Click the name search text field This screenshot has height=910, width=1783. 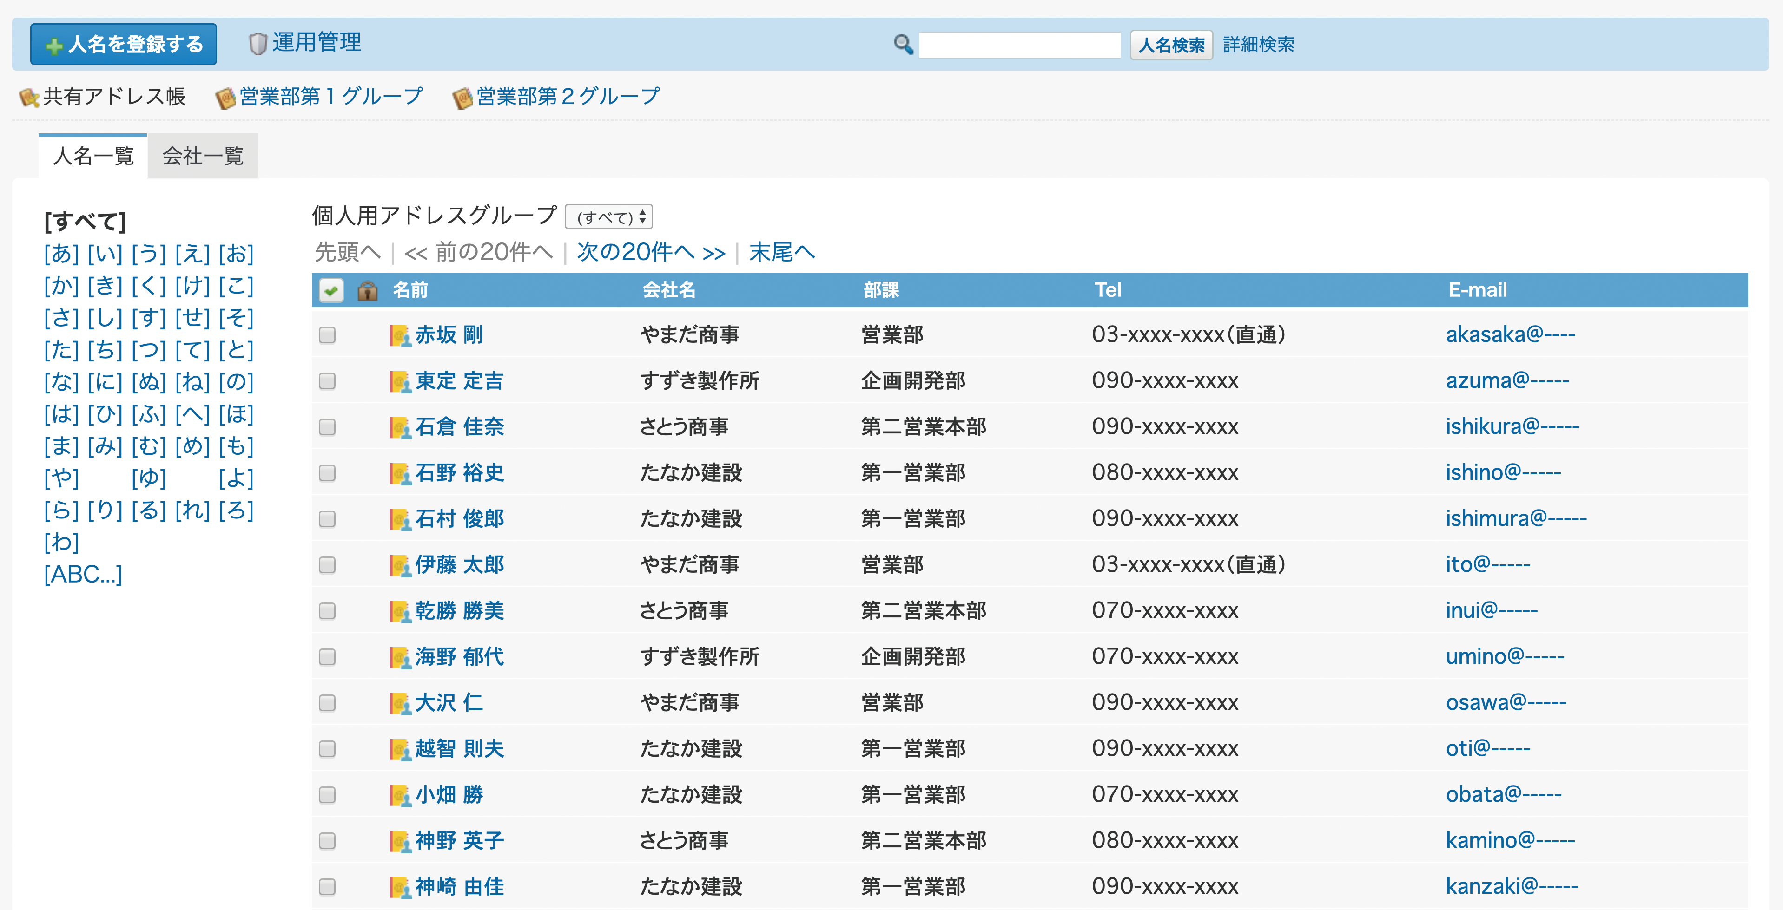coord(1019,45)
